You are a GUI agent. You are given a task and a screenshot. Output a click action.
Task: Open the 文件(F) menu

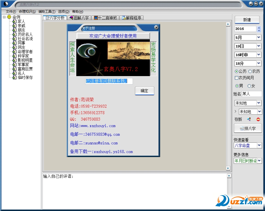point(11,12)
